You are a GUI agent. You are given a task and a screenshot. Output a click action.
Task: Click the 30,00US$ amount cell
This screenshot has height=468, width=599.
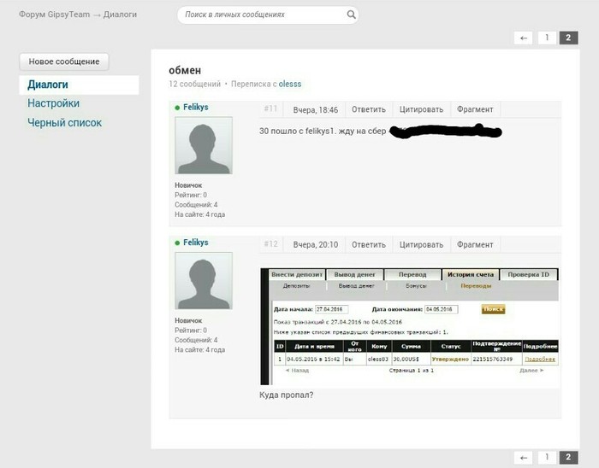click(x=411, y=359)
